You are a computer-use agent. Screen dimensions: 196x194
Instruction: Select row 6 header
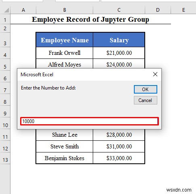coord(5,76)
